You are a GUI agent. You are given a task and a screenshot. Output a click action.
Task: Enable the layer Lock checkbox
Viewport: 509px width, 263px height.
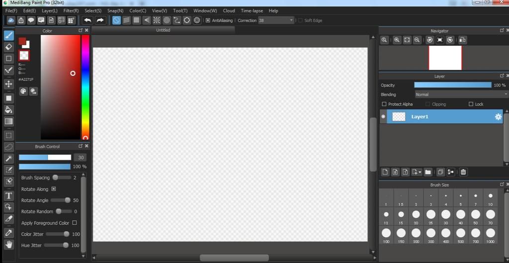click(x=471, y=104)
